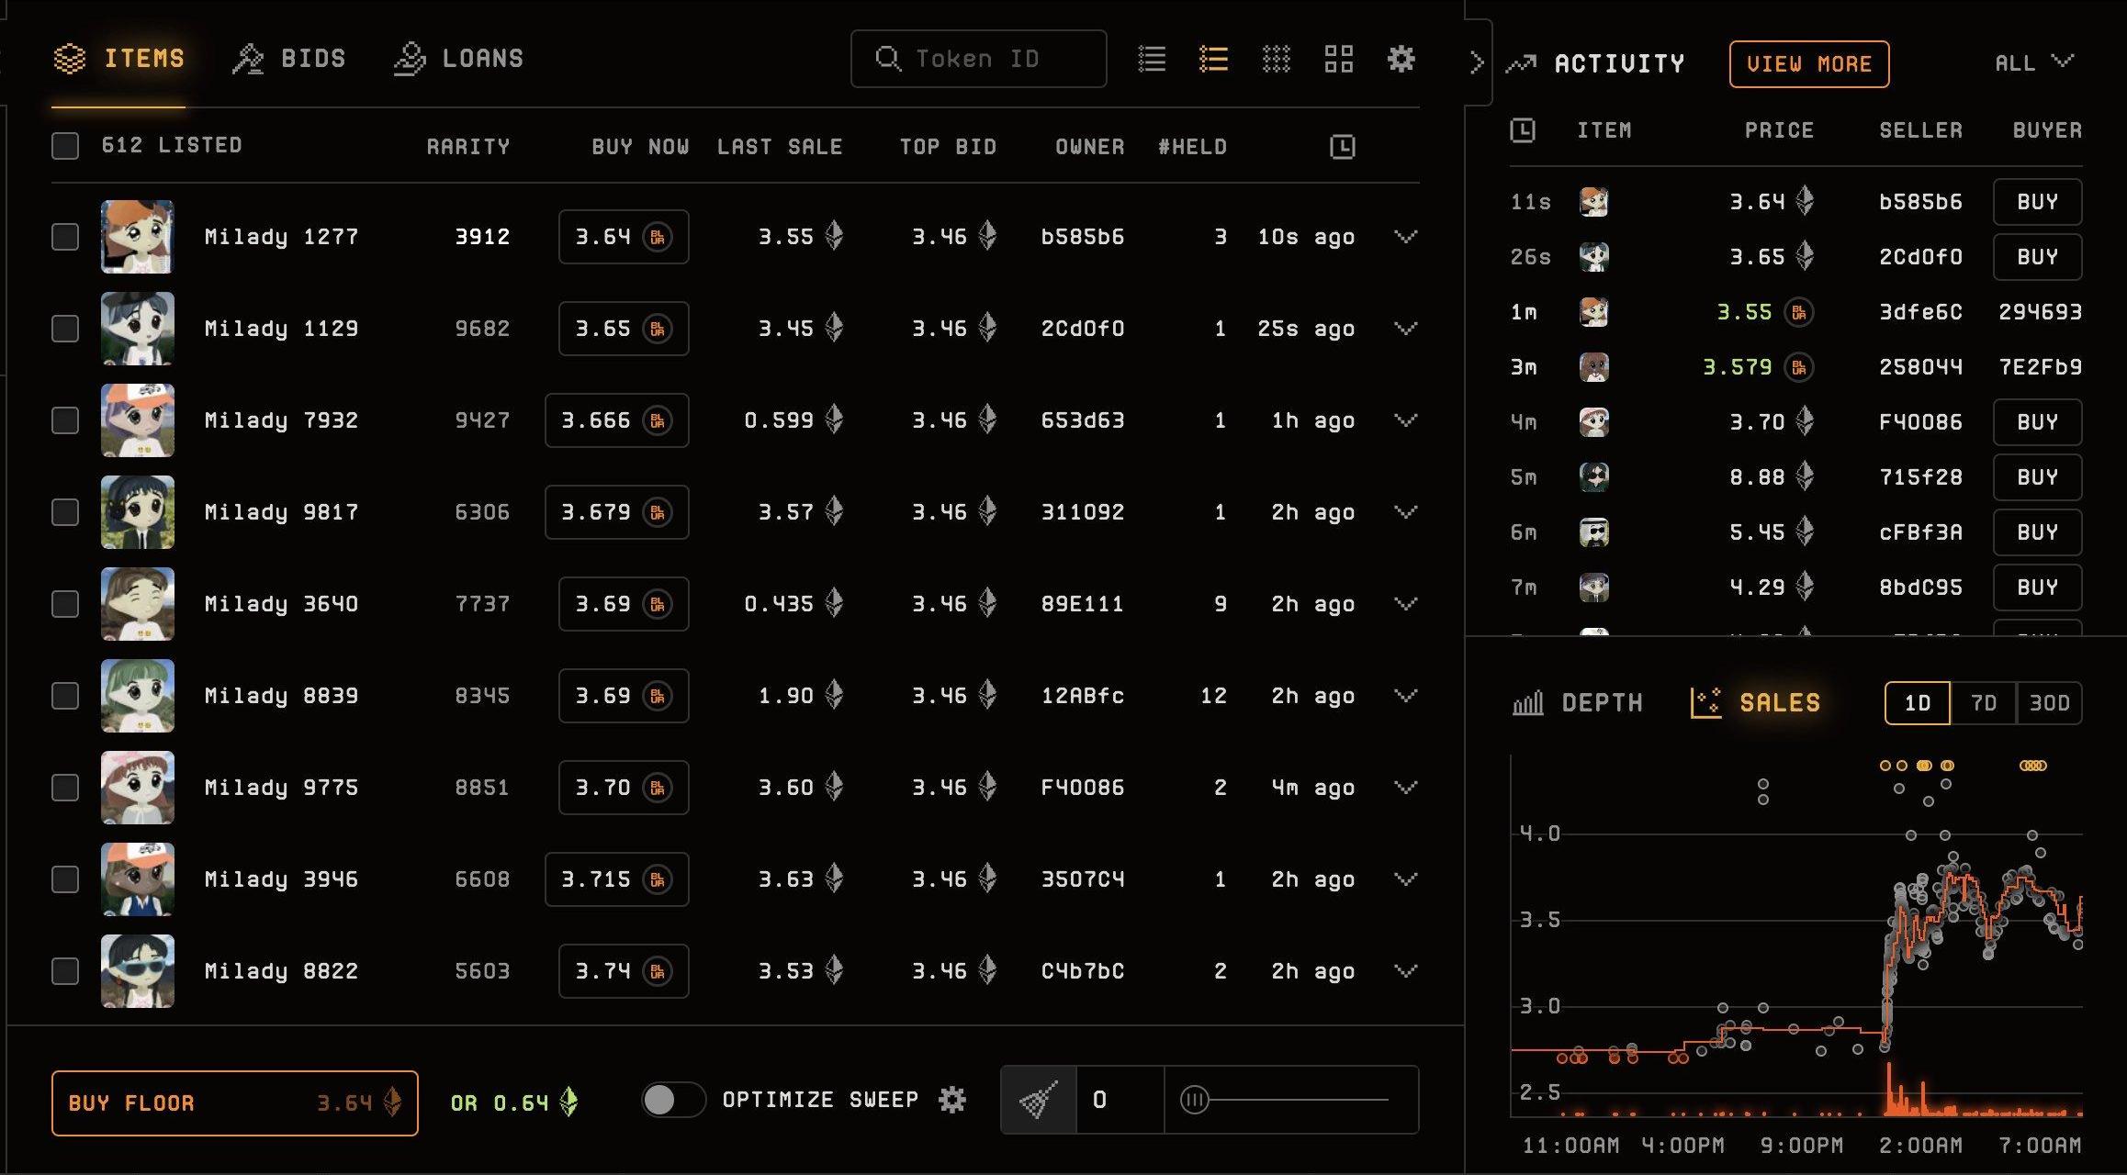2127x1175 pixels.
Task: Click the listed-time clock icon in items header
Action: coord(1343,146)
